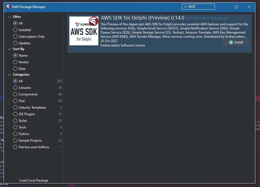Collapse the Sort By section chevron
Screen dimensions: 260x187
[9, 49]
